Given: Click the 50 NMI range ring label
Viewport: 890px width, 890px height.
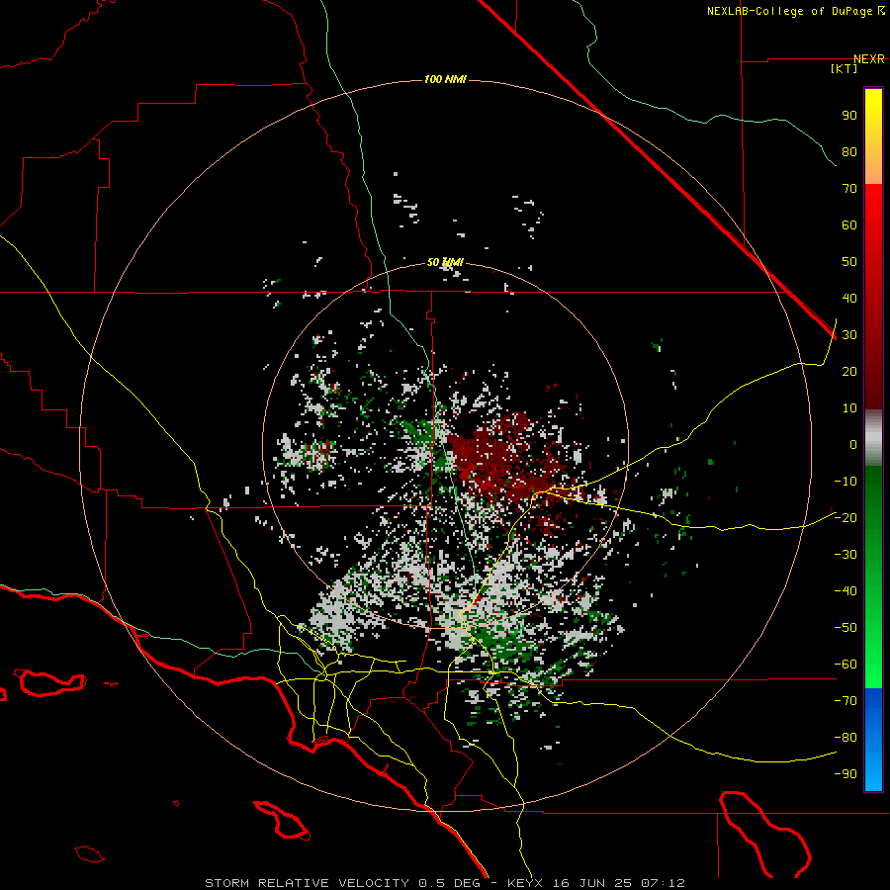Looking at the screenshot, I should (x=445, y=262).
